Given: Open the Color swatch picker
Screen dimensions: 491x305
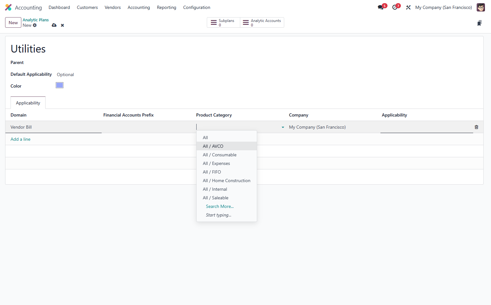Looking at the screenshot, I should (x=60, y=85).
